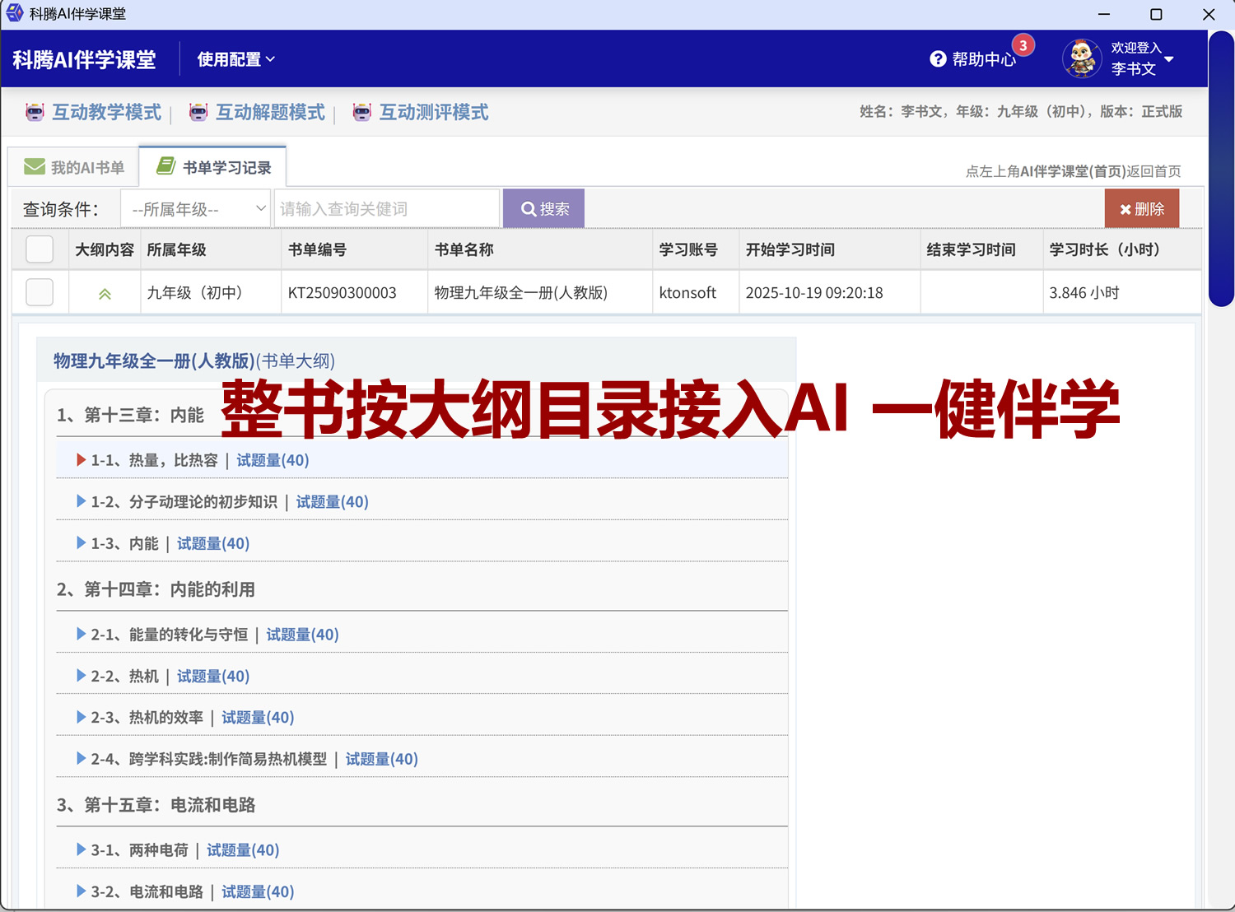
Task: Open the --所属年级-- grade dropdown
Action: [x=195, y=208]
